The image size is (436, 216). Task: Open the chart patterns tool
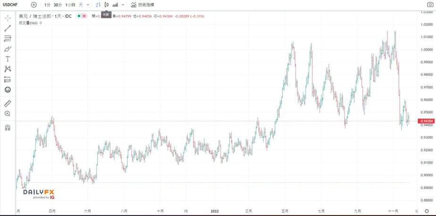tap(8, 69)
